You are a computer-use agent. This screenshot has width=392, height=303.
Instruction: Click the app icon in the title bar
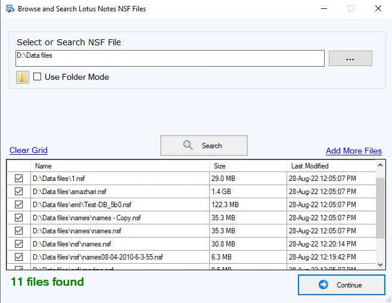pyautogui.click(x=10, y=8)
